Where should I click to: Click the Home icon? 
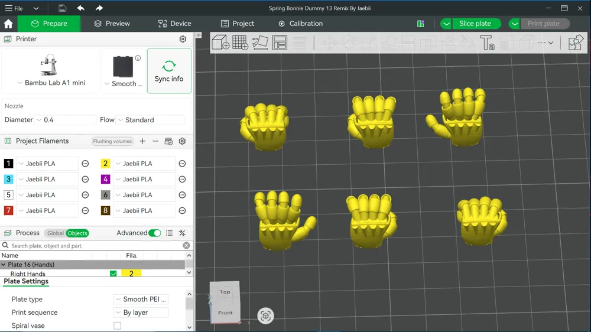point(8,24)
